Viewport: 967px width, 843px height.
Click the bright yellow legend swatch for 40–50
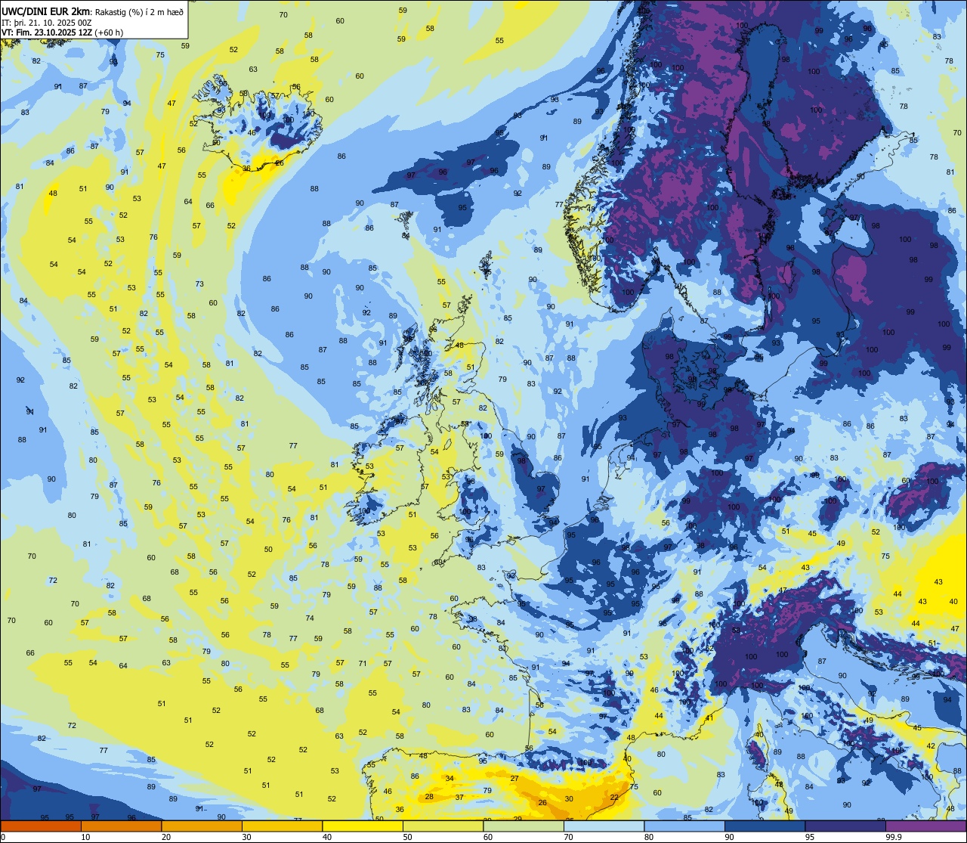coord(363,826)
